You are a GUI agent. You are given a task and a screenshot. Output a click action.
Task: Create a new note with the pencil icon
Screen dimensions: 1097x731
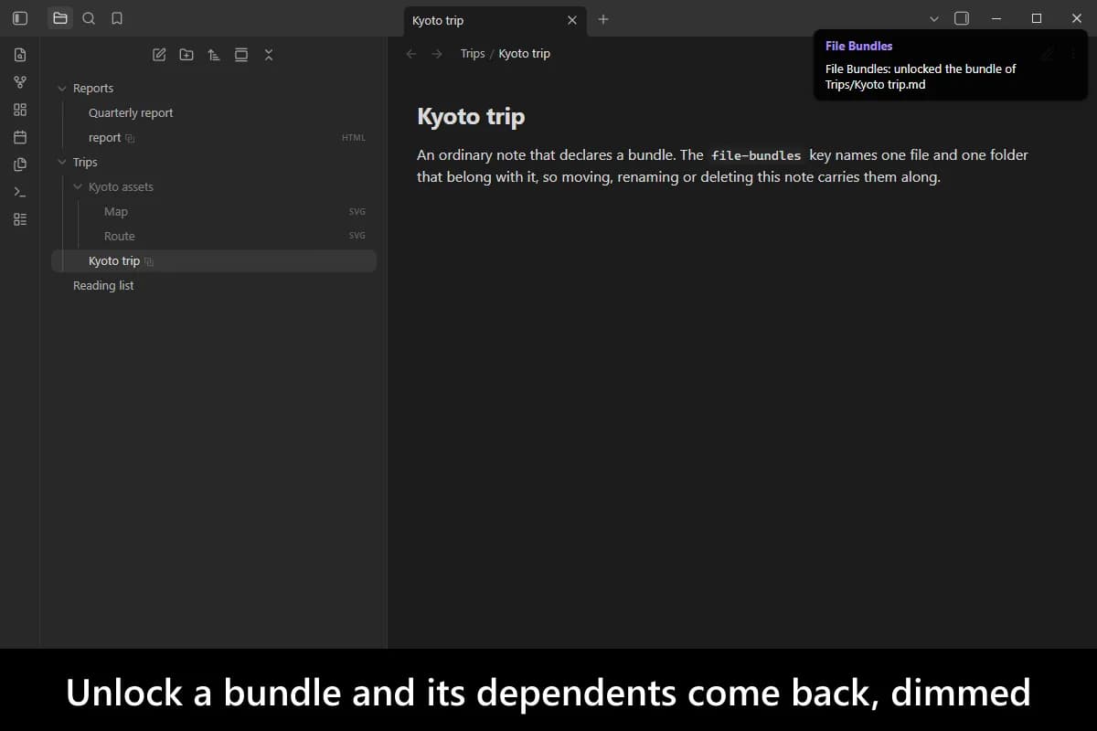[x=159, y=55]
